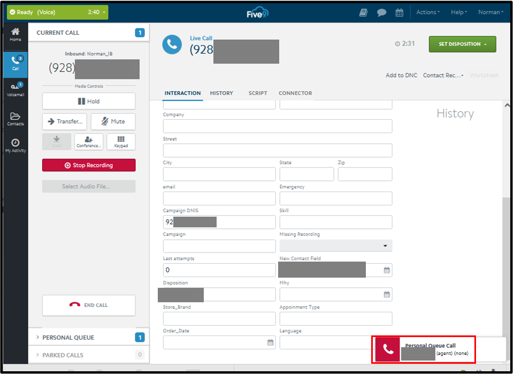The width and height of the screenshot is (514, 375).
Task: Click the Transfer... button
Action: pyautogui.click(x=65, y=121)
